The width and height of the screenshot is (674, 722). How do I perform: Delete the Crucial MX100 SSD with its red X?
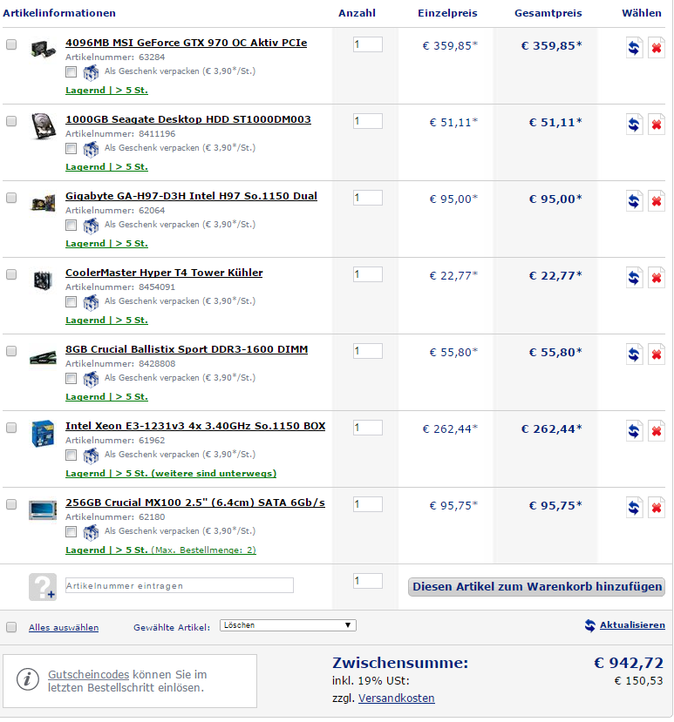point(656,508)
